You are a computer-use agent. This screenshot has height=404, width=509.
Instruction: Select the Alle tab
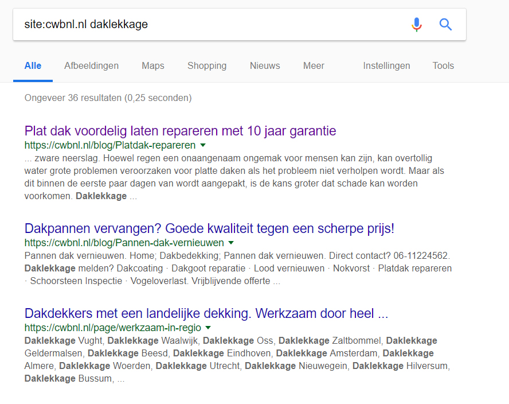click(33, 65)
